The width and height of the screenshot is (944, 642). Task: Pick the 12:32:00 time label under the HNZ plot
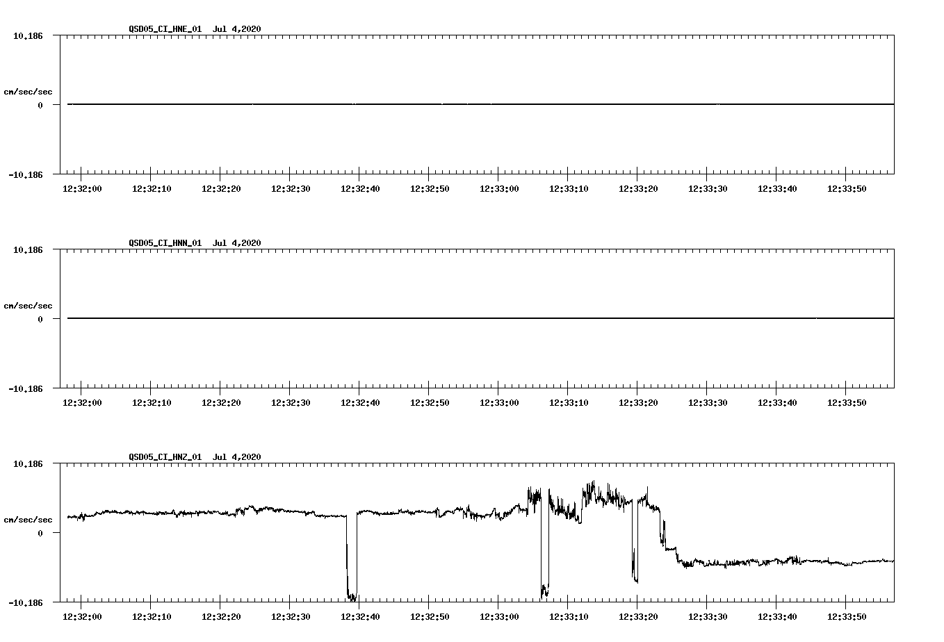click(x=82, y=617)
